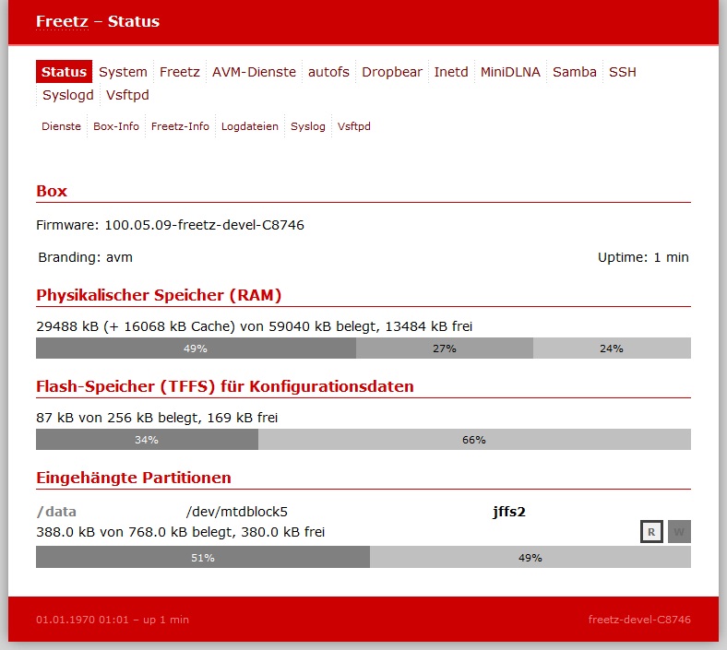This screenshot has width=727, height=650.
Task: Go to the Dropbear tab
Action: pyautogui.click(x=392, y=72)
